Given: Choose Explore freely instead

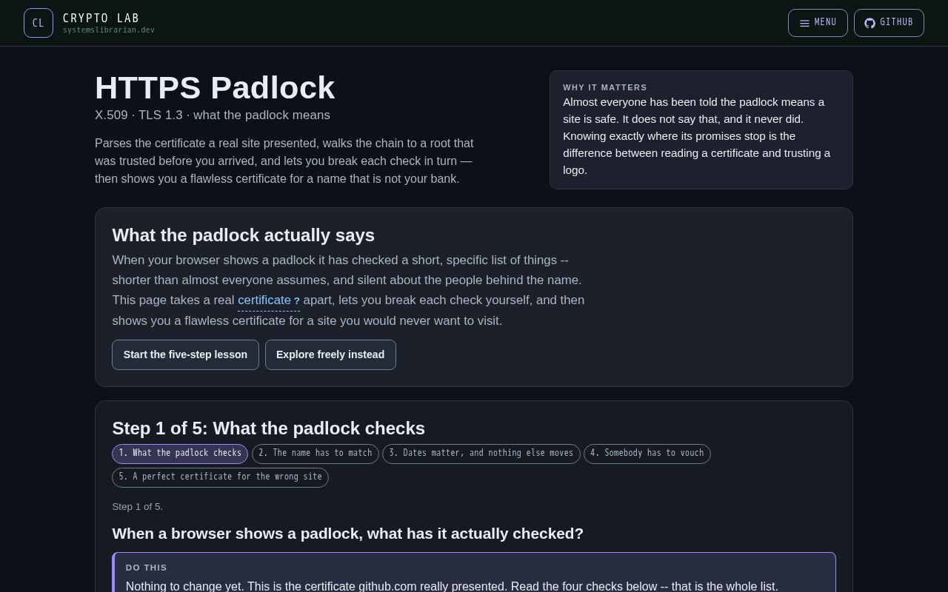Looking at the screenshot, I should [x=330, y=354].
